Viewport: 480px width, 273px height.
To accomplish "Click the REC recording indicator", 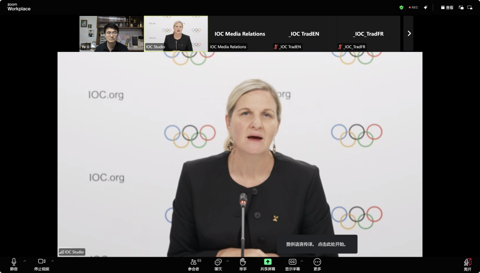I will point(413,7).
